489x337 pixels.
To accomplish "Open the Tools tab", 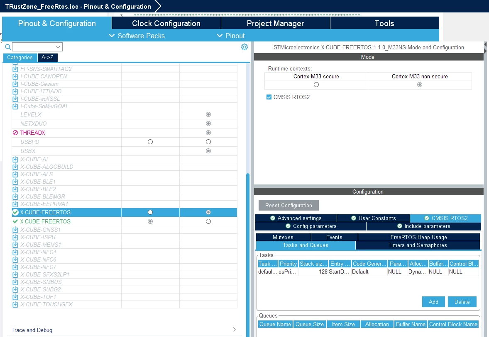I will pyautogui.click(x=384, y=23).
